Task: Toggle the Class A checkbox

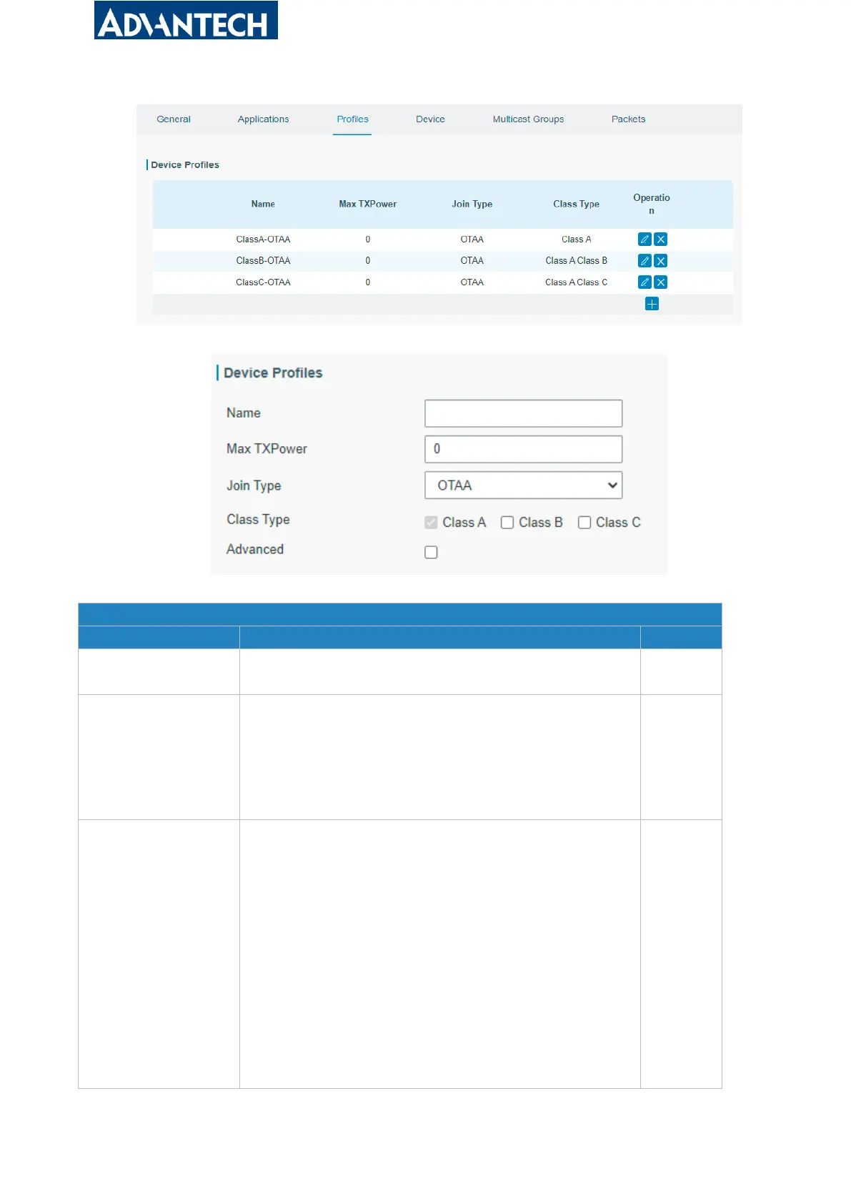Action: [431, 523]
